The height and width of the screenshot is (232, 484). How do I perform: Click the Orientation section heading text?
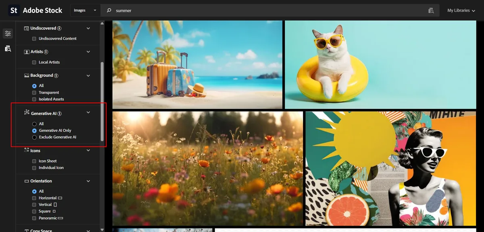[41, 181]
